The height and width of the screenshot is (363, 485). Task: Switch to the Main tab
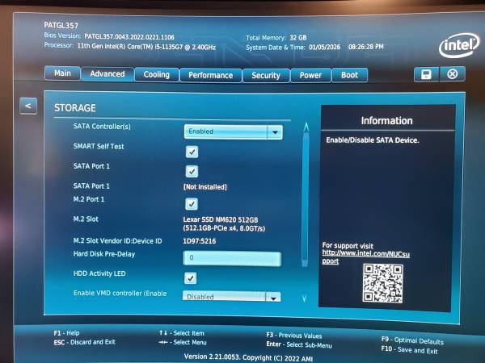coord(62,73)
